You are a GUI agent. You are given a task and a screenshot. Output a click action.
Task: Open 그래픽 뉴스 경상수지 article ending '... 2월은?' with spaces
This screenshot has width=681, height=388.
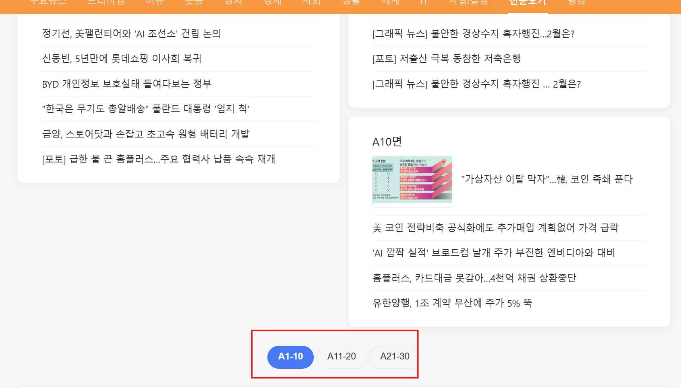point(477,84)
